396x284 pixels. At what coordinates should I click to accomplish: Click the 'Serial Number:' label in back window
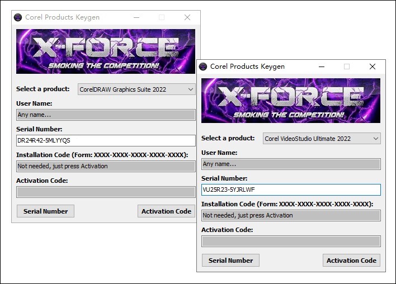(39, 129)
